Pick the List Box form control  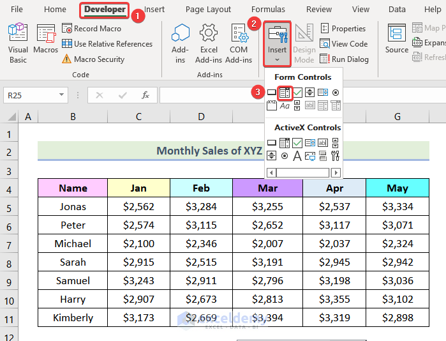pyautogui.click(x=323, y=93)
